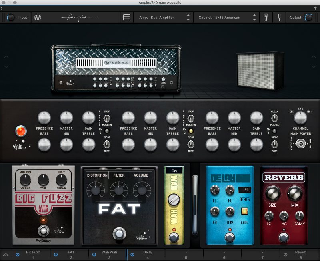Click the help question mark icon
This screenshot has width=320, height=261.
click(x=316, y=8)
